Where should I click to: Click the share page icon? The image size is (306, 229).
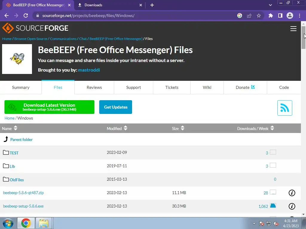(x=249, y=16)
